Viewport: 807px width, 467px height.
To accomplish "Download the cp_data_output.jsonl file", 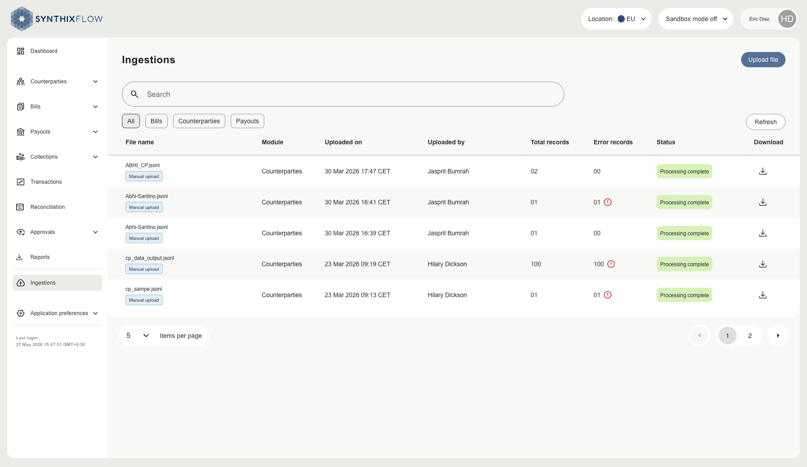I will click(763, 264).
